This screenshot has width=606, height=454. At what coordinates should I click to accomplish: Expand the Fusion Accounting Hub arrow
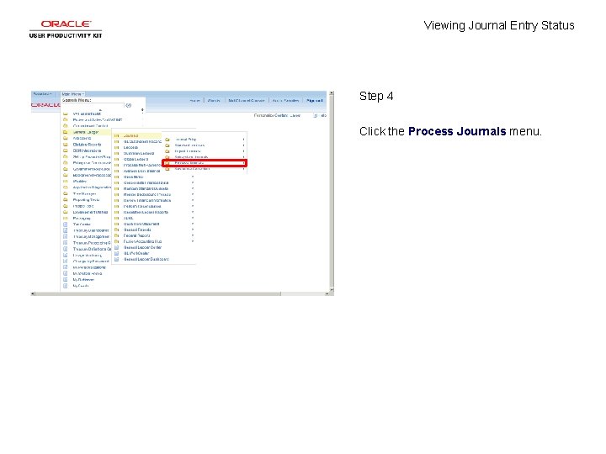coord(193,241)
